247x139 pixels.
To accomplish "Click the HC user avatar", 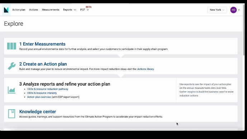I will tap(233, 10).
